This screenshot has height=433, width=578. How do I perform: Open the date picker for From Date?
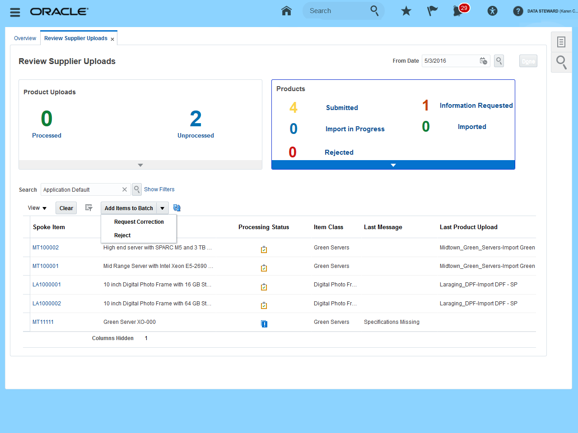[x=483, y=60]
